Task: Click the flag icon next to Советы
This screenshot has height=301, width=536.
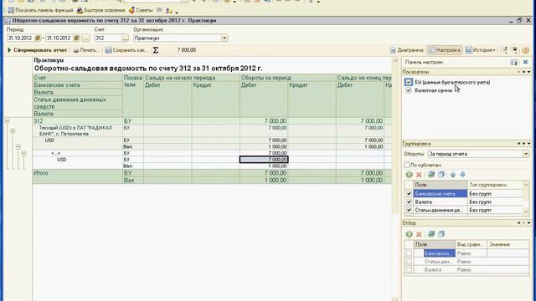Action: click(159, 11)
